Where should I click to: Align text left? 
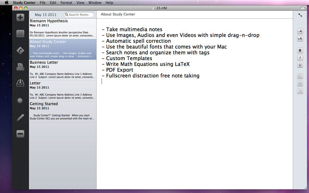[300, 76]
